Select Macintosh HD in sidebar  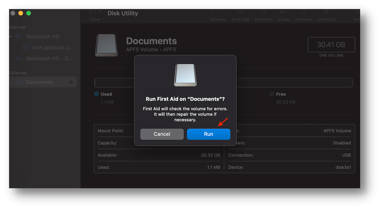[x=42, y=36]
